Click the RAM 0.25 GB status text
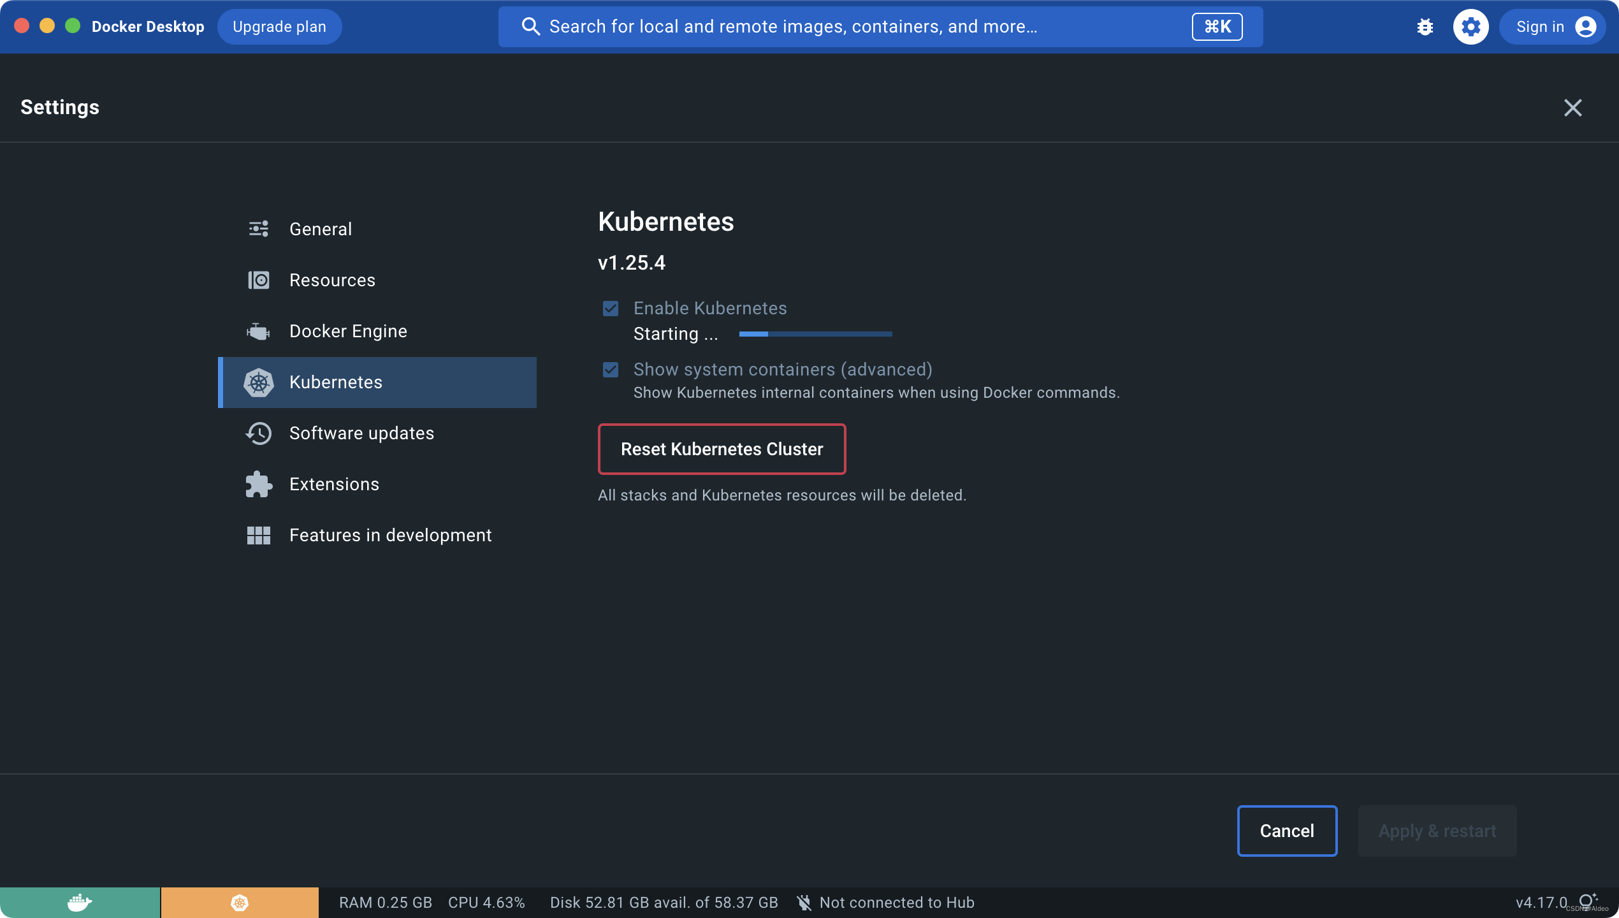 [385, 903]
